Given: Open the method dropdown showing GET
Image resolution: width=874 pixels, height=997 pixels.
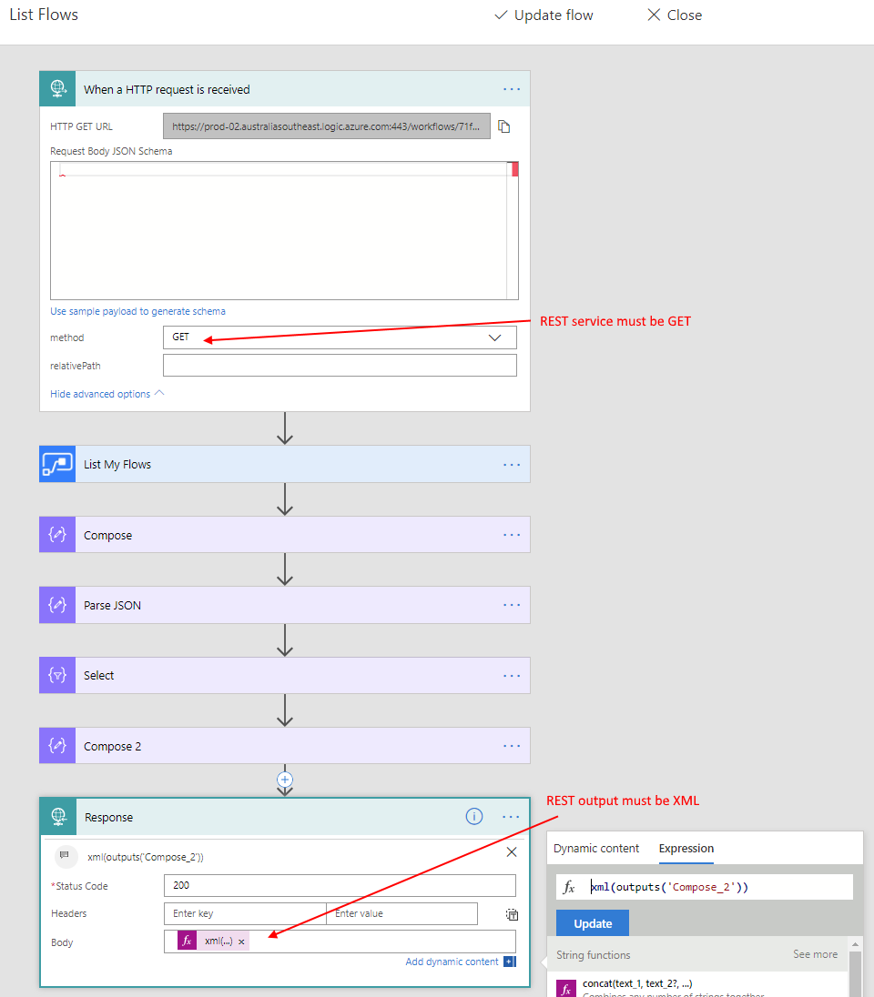Looking at the screenshot, I should click(340, 337).
